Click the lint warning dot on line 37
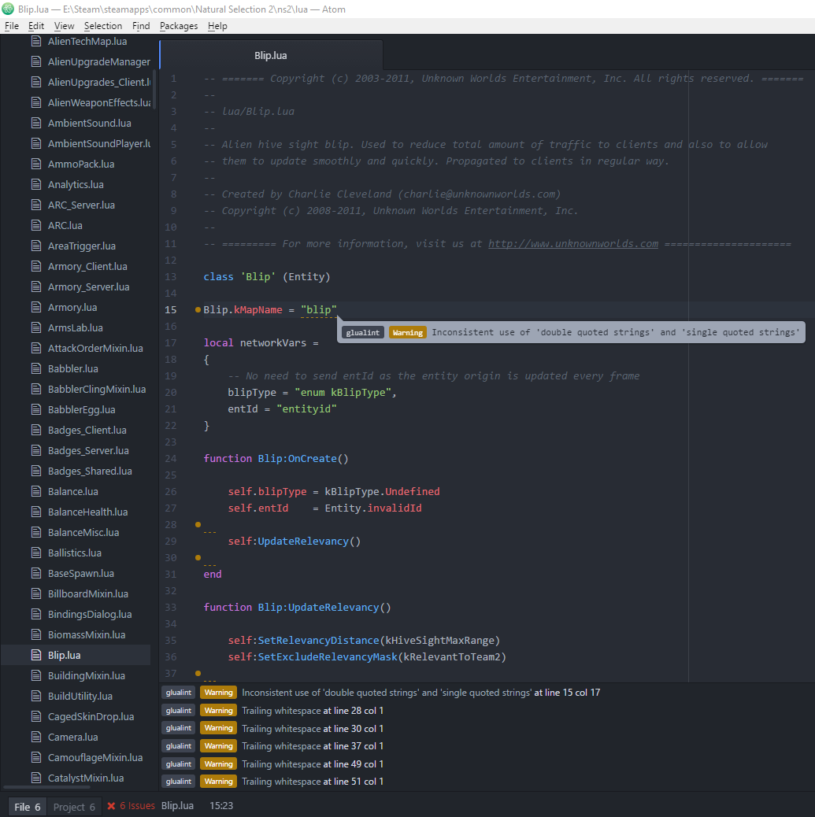Viewport: 815px width, 817px height. [198, 673]
